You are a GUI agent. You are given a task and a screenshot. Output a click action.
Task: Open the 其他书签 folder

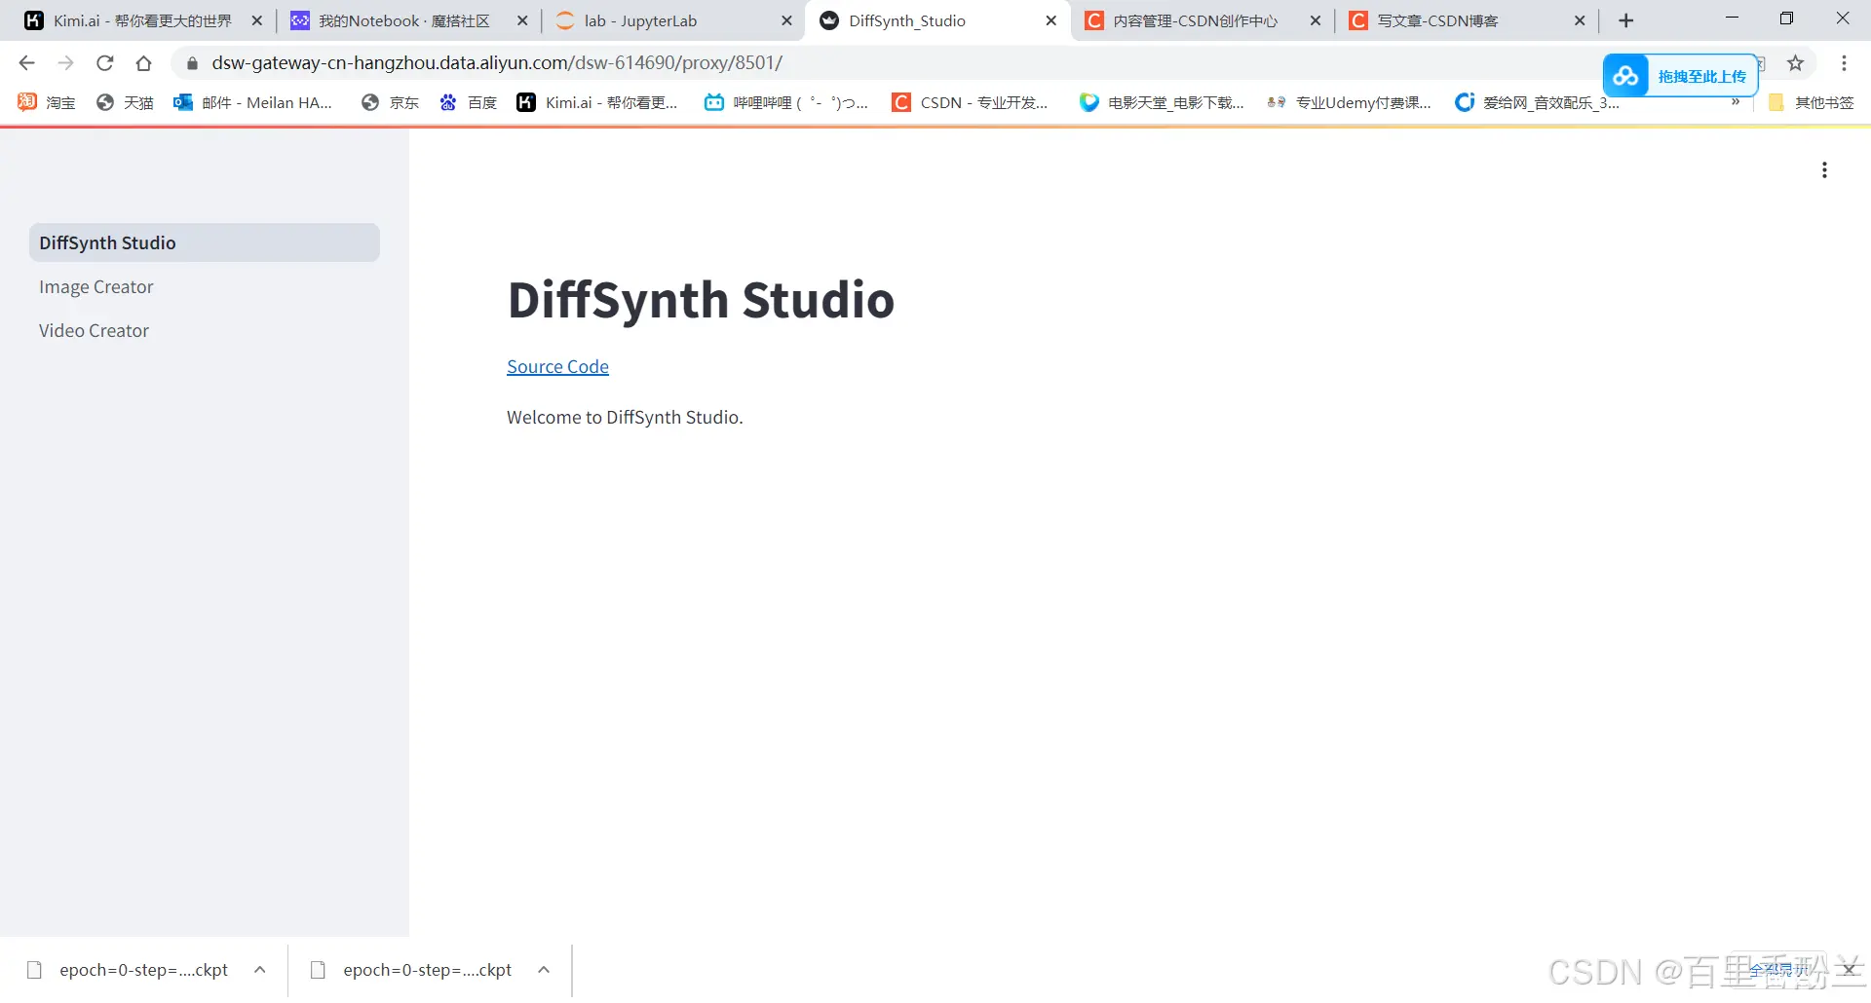(x=1812, y=102)
